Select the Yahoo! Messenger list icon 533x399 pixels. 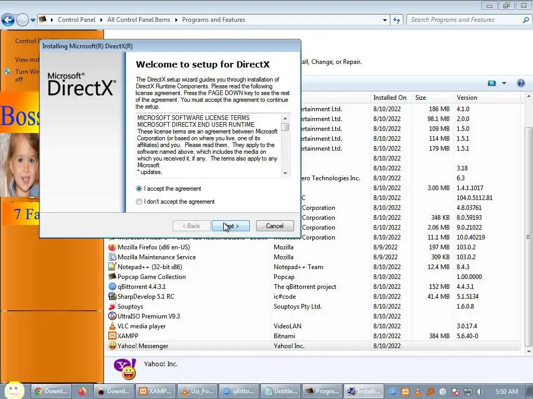tap(112, 345)
